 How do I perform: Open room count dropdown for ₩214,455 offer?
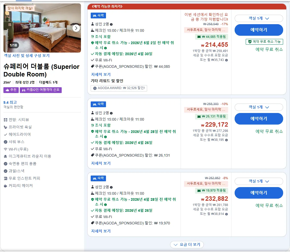259,18
